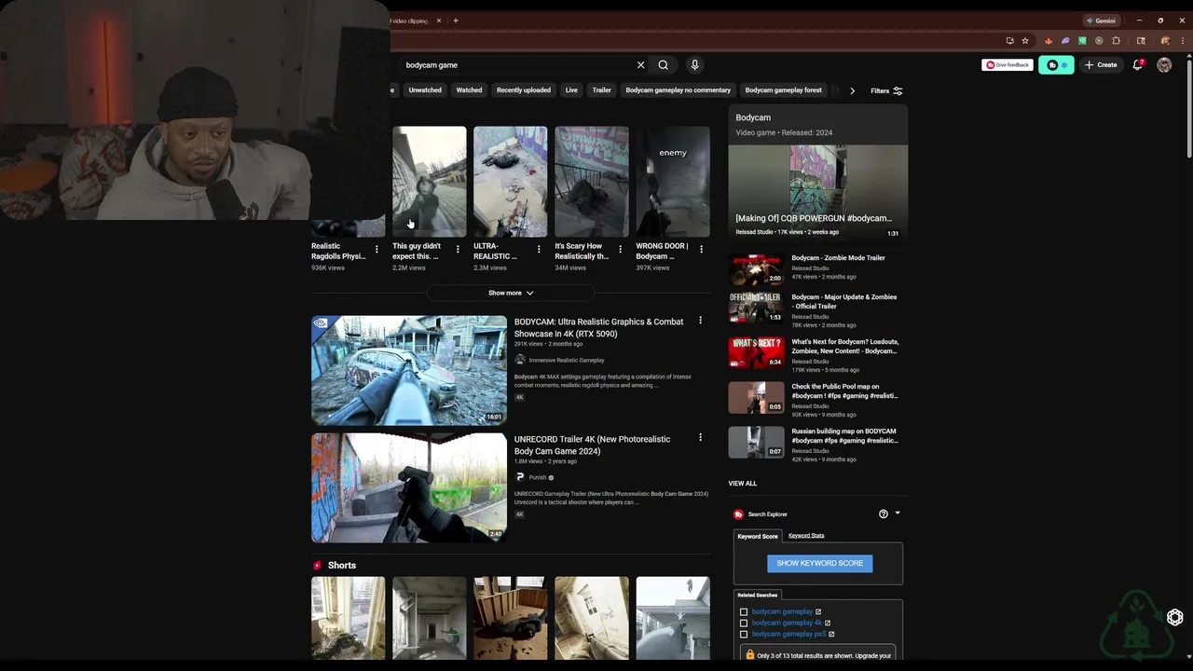This screenshot has height=671, width=1193.
Task: Play Making Of CQB POWERGUN featured video
Action: pyautogui.click(x=817, y=191)
